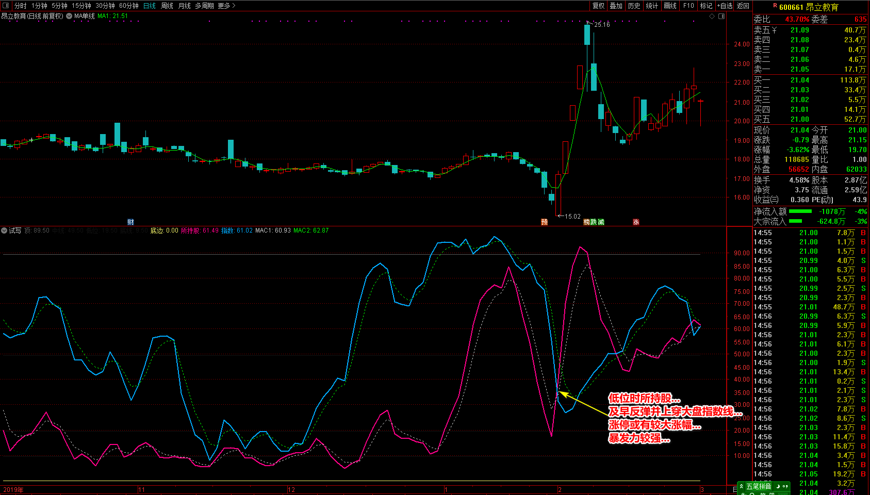Click the diamond icon above the chart
The height and width of the screenshot is (495, 870).
[x=712, y=16]
